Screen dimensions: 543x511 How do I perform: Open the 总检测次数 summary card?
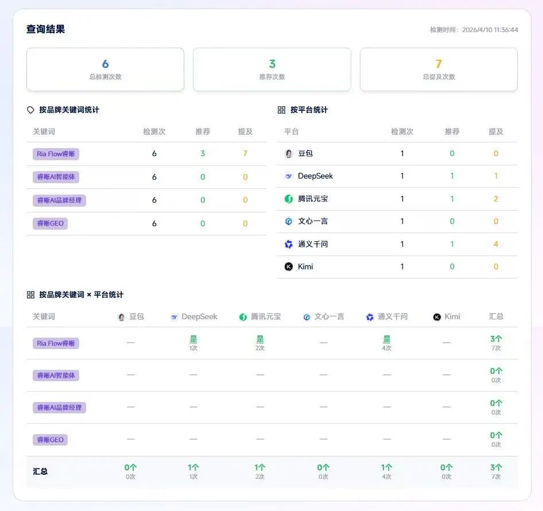click(x=105, y=69)
